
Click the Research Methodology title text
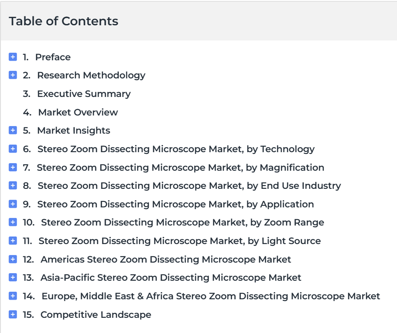tap(91, 75)
